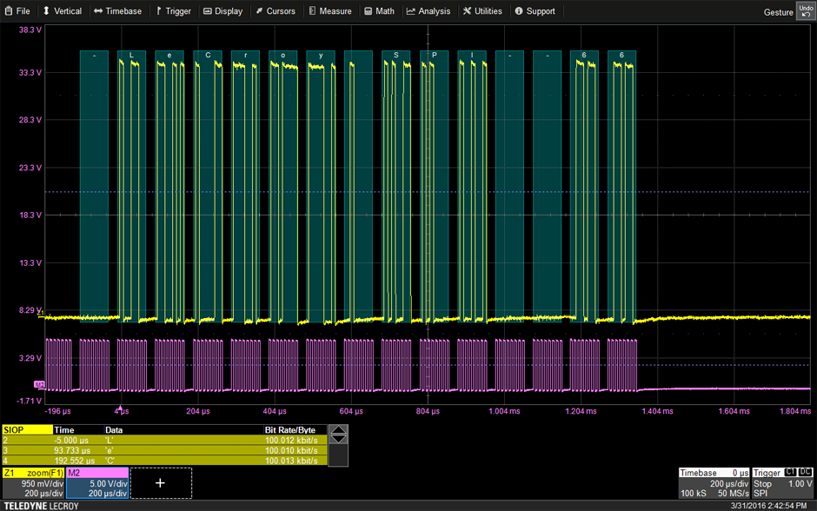The width and height of the screenshot is (817, 511).
Task: Open the Timebase descriptor box
Action: pos(714,482)
